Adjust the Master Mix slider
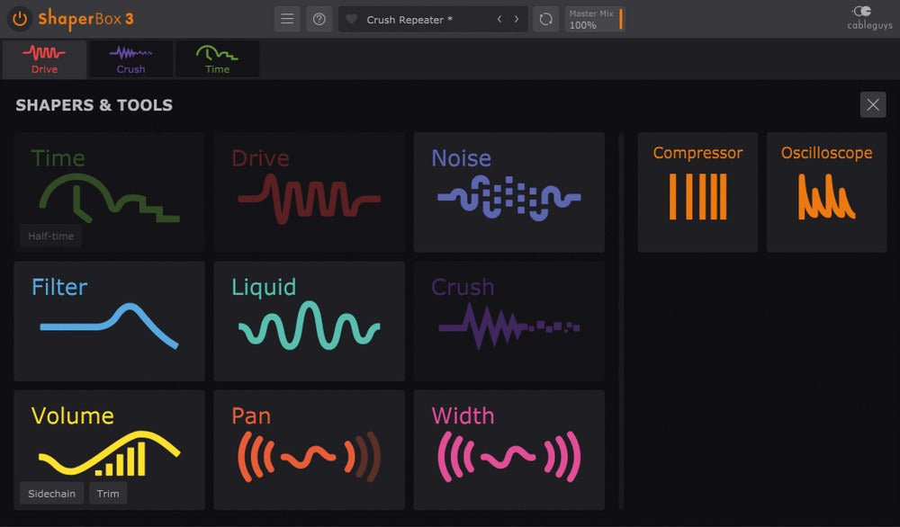The height and width of the screenshot is (527, 900). tap(620, 19)
